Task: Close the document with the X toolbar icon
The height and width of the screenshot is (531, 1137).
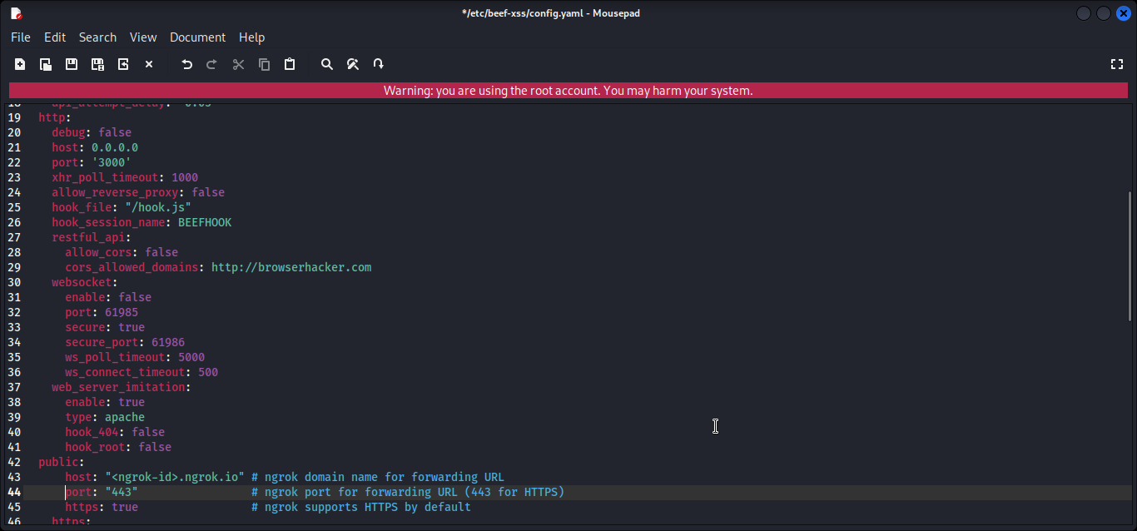Action: (149, 64)
